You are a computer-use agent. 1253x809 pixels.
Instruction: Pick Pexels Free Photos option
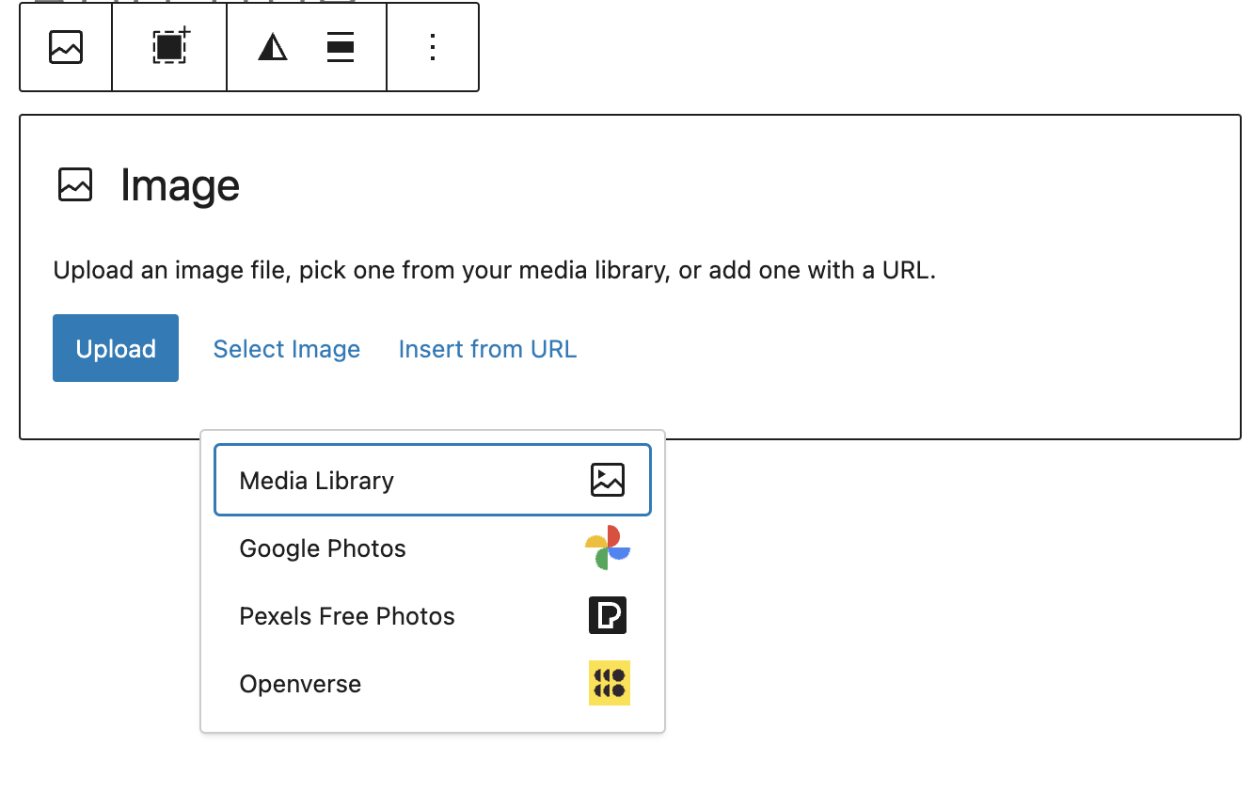[x=347, y=616]
